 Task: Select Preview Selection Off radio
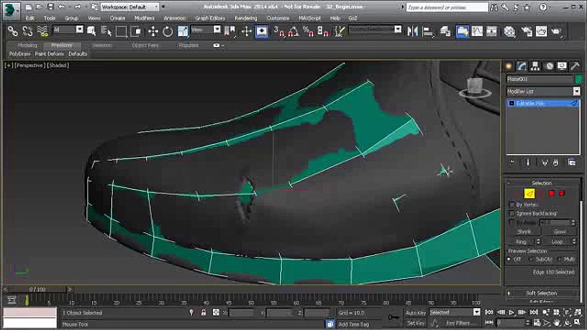509,259
